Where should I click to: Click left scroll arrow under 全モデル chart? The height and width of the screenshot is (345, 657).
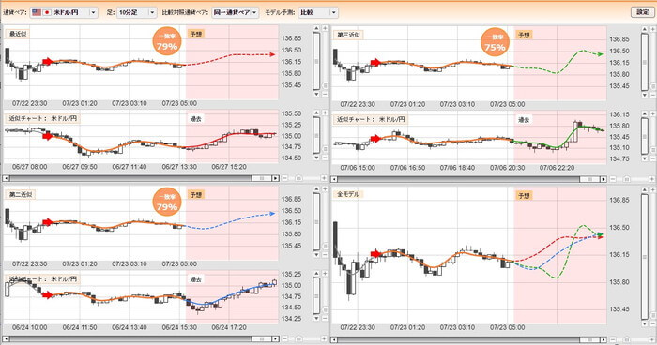(x=334, y=339)
